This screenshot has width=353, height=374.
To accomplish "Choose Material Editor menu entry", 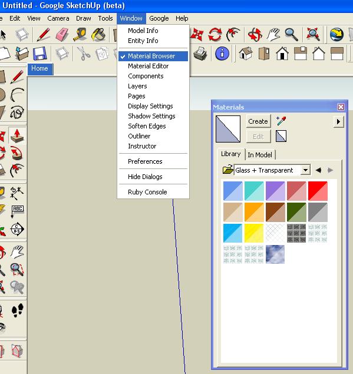I will (153, 66).
